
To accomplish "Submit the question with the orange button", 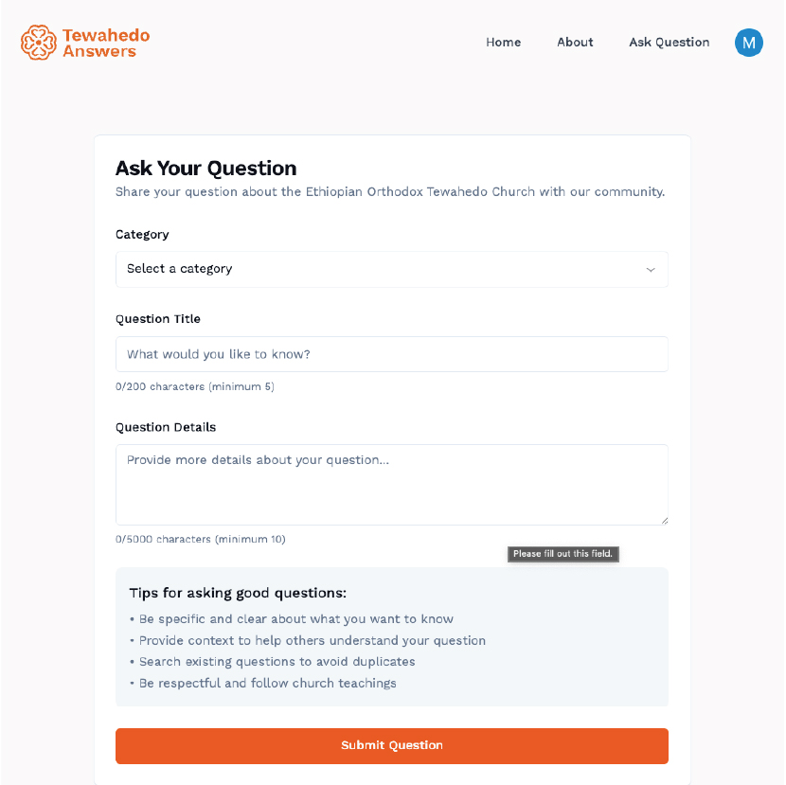I will pos(391,745).
